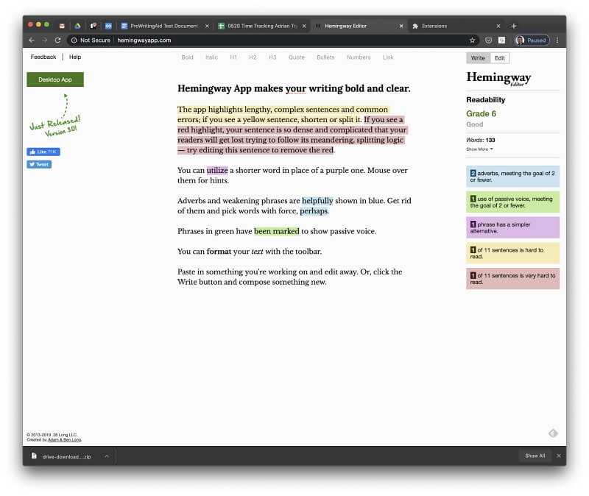Insert Bullets list
The width and height of the screenshot is (589, 496).
click(325, 57)
